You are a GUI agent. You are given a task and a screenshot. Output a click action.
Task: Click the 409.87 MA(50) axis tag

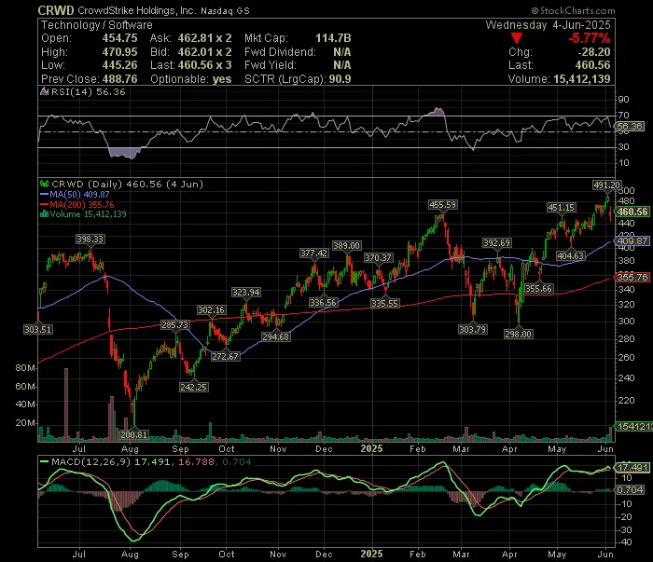point(632,240)
